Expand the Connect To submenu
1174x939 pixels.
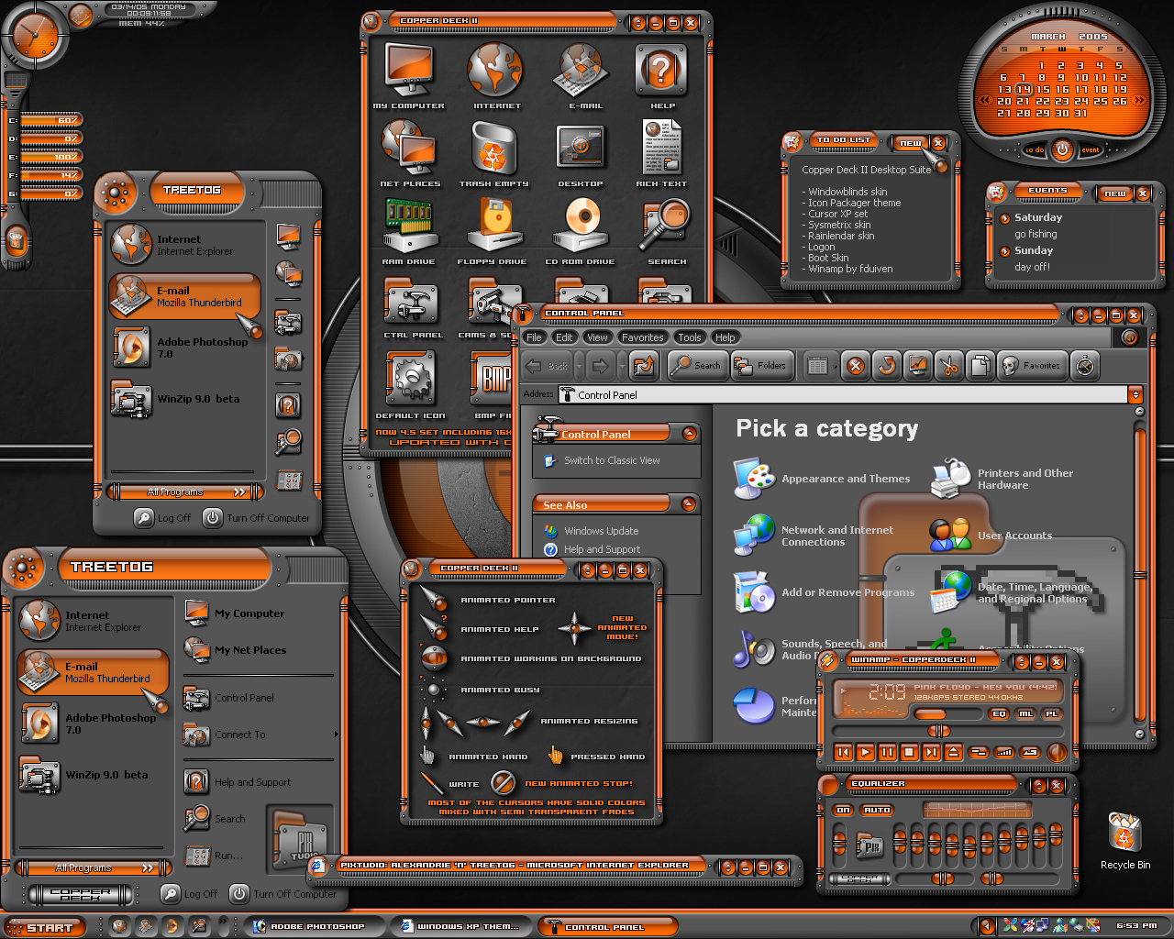coord(261,735)
